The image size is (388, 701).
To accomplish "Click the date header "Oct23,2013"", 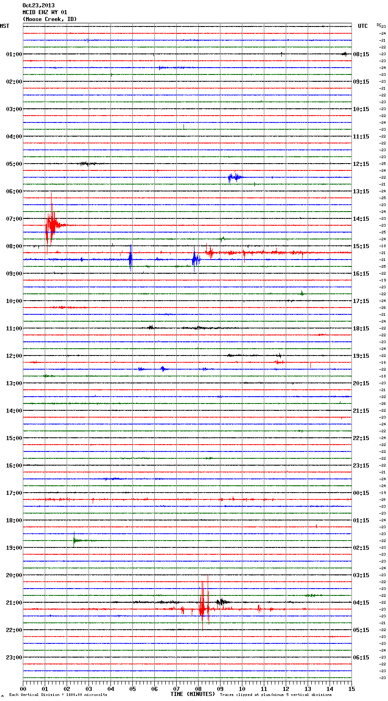I will click(38, 5).
